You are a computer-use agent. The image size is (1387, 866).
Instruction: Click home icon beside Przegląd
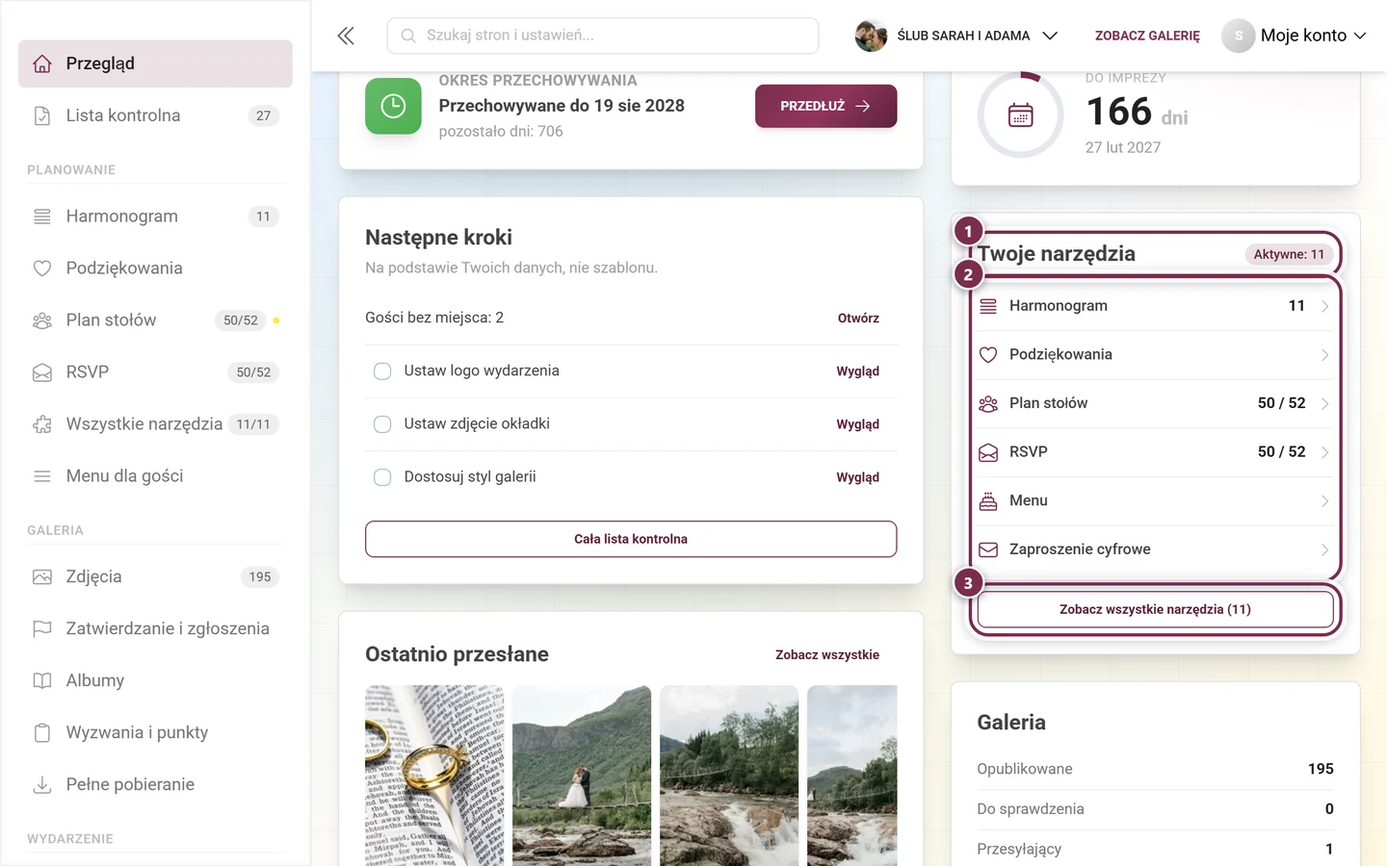coord(42,64)
